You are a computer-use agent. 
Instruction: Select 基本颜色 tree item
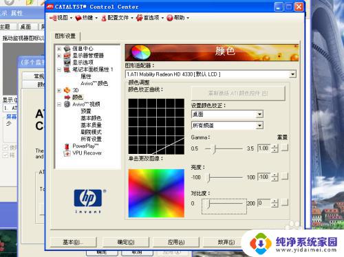91,118
